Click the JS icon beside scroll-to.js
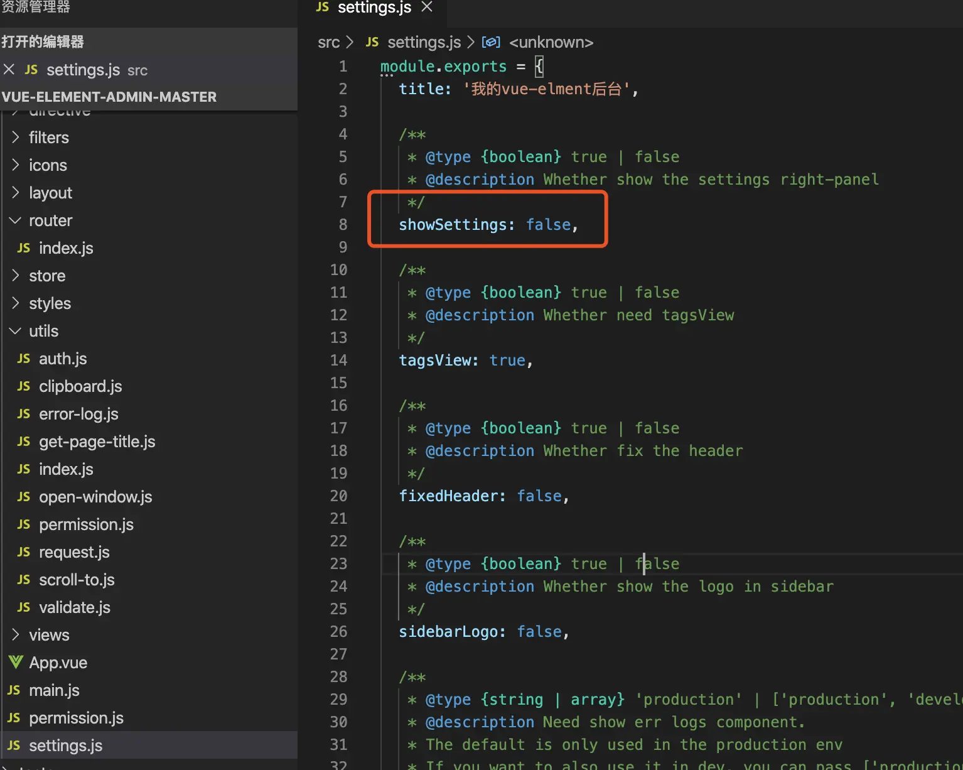The image size is (963, 770). coord(24,580)
